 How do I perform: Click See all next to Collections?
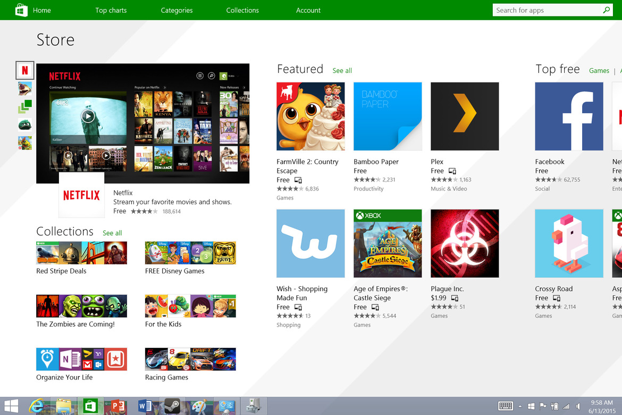[112, 233]
